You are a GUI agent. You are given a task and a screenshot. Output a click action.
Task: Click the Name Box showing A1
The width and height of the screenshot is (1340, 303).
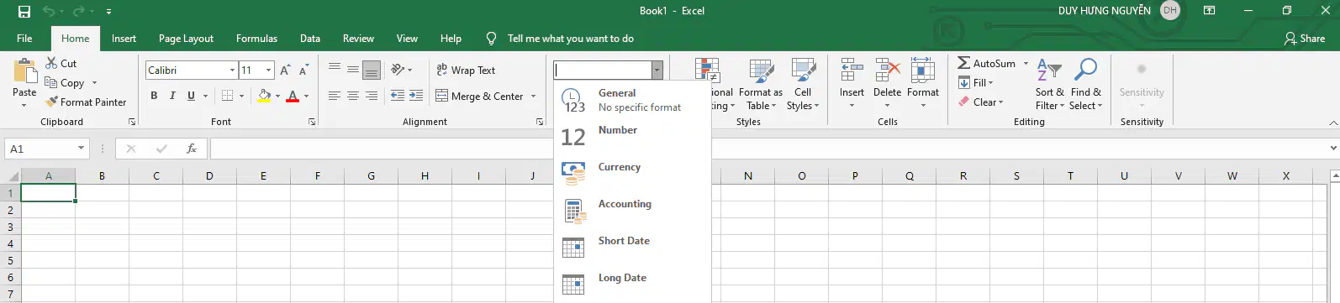(40, 149)
